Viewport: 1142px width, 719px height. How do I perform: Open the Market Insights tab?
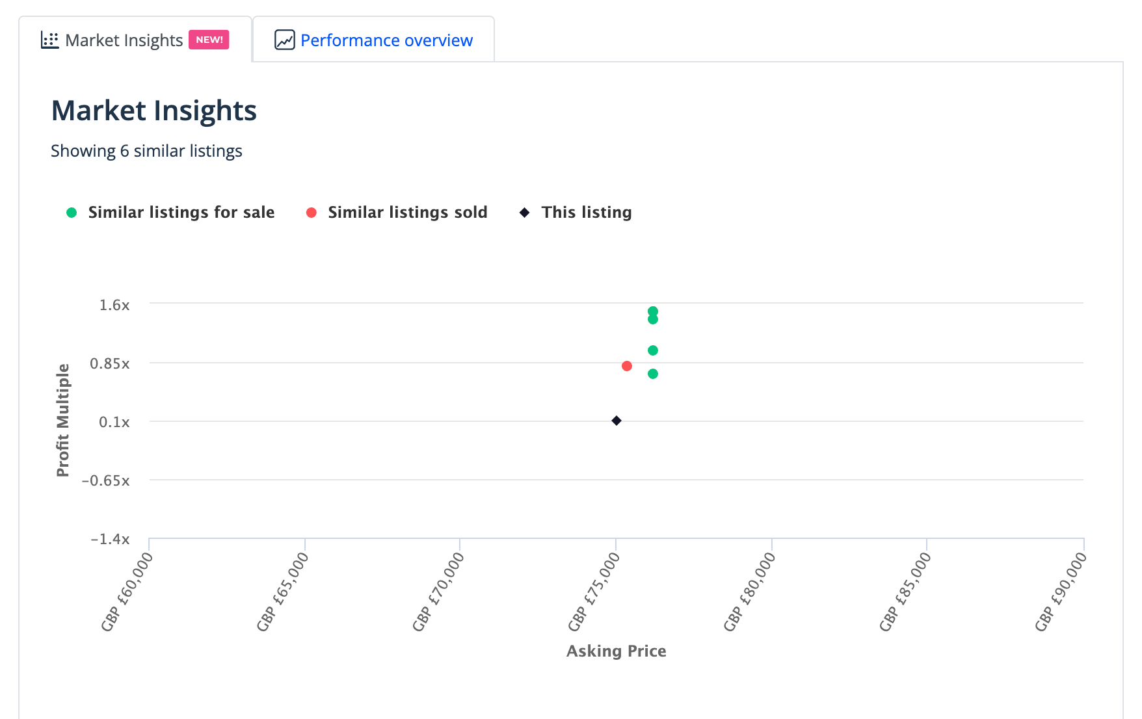135,40
